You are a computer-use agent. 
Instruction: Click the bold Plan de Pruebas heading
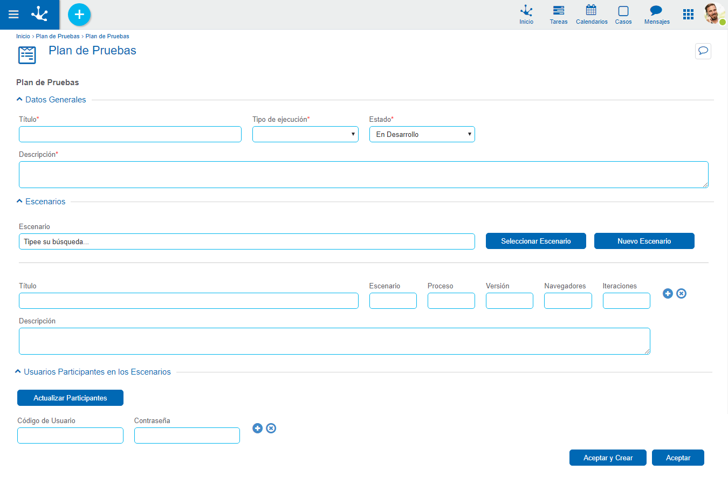[47, 82]
